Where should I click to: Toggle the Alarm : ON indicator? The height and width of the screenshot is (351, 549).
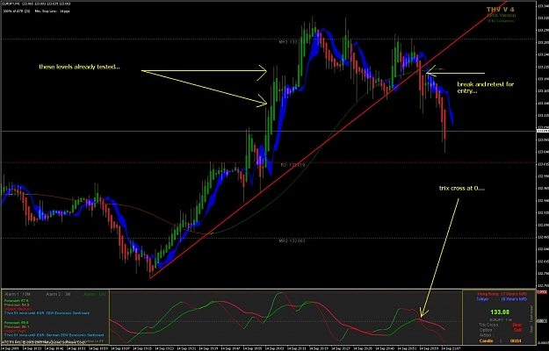tap(95, 294)
